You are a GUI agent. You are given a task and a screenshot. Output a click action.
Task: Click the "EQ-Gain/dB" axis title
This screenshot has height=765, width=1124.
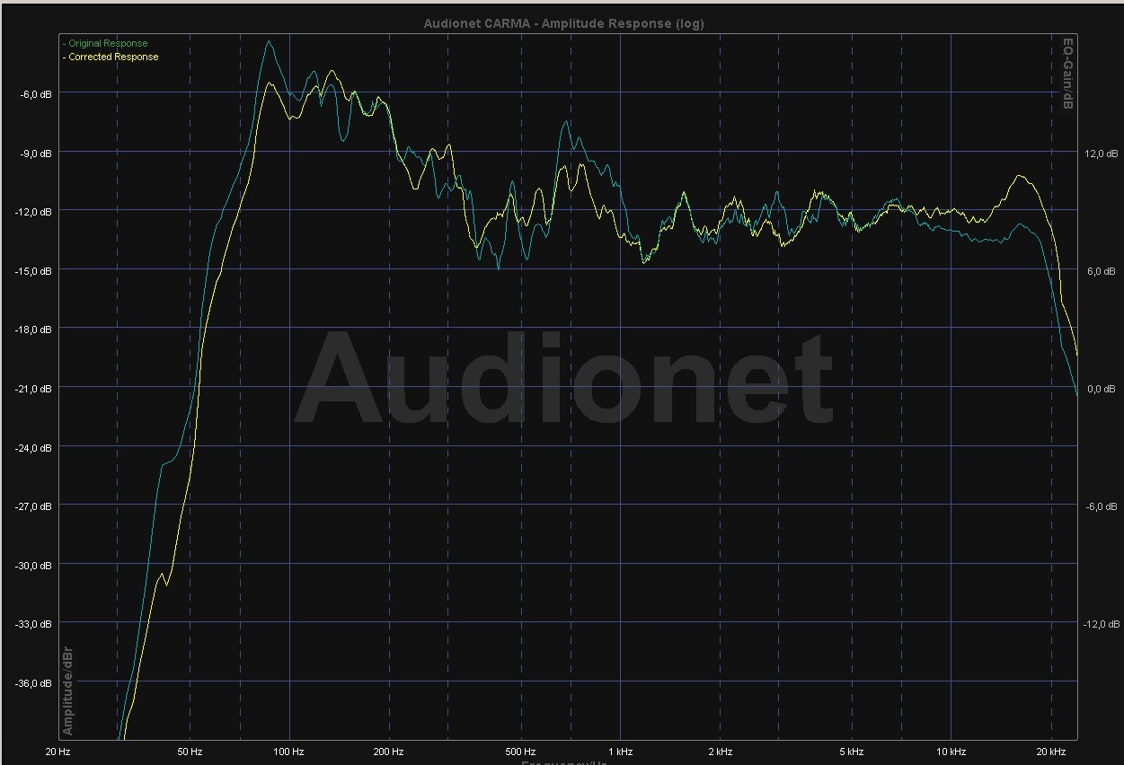pos(1068,74)
